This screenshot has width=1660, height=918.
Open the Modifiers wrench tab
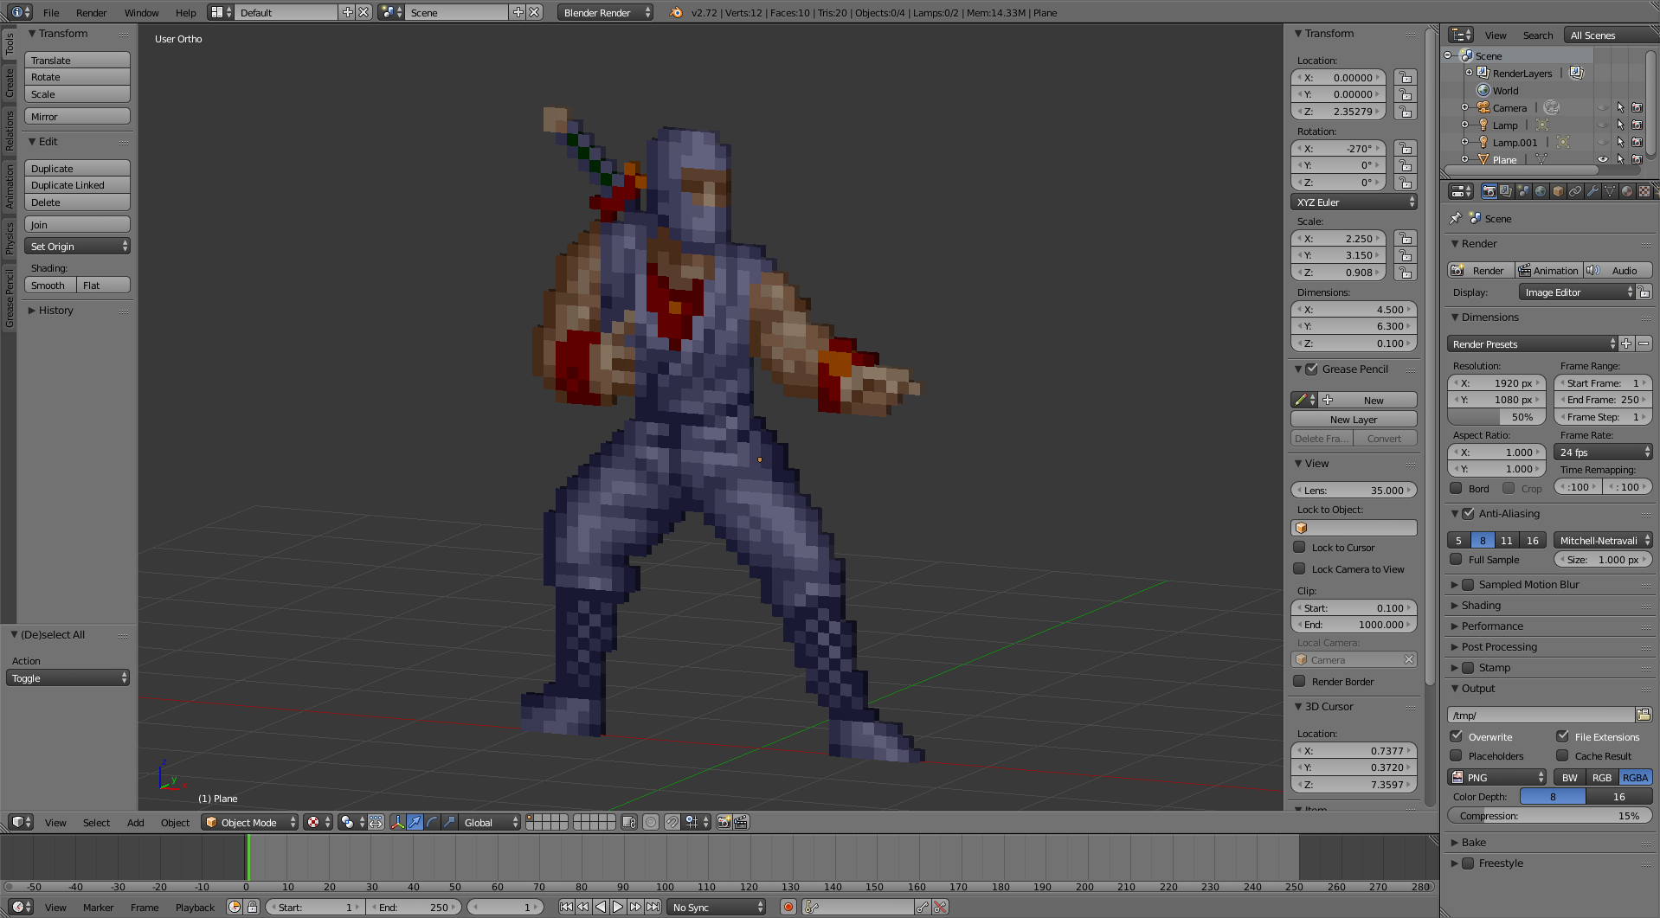pyautogui.click(x=1592, y=191)
